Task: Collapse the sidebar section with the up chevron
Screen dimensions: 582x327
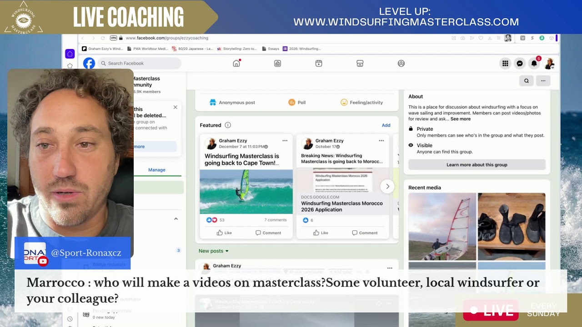Action: click(x=176, y=219)
